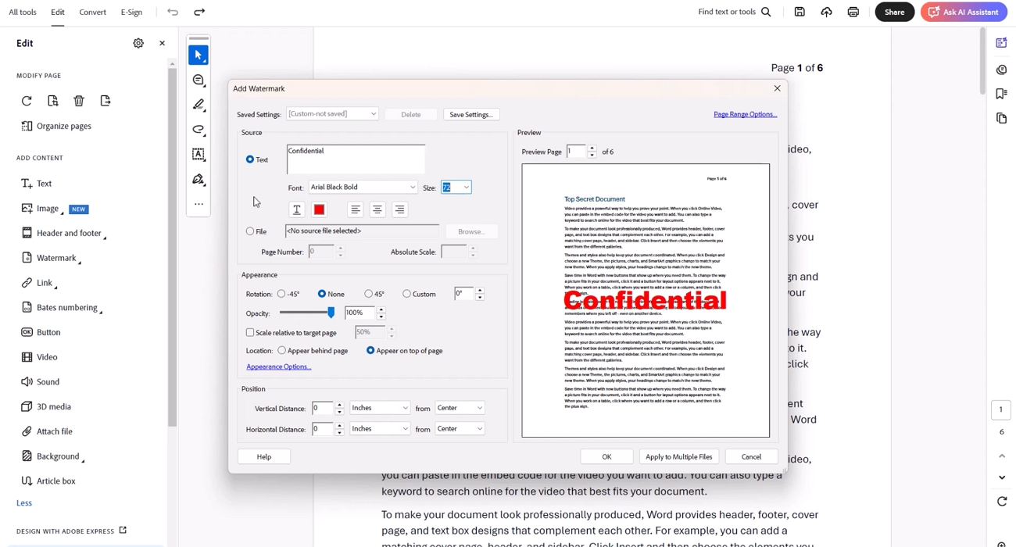Set rotation to -45°
The height and width of the screenshot is (547, 1016).
[281, 294]
